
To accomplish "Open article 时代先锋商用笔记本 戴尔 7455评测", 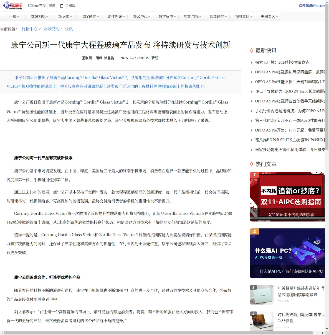I will (x=301, y=318).
